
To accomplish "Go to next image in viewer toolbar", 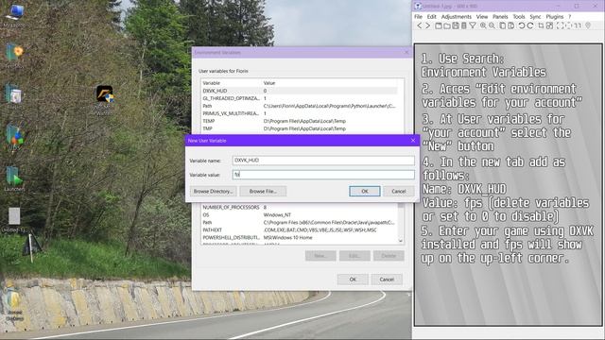I will pos(428,25).
